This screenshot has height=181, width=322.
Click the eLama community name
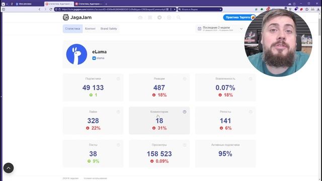(100, 52)
